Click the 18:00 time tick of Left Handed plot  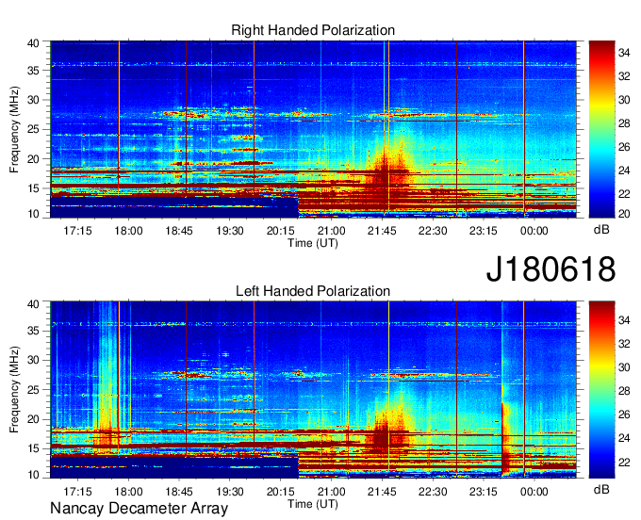(x=128, y=492)
